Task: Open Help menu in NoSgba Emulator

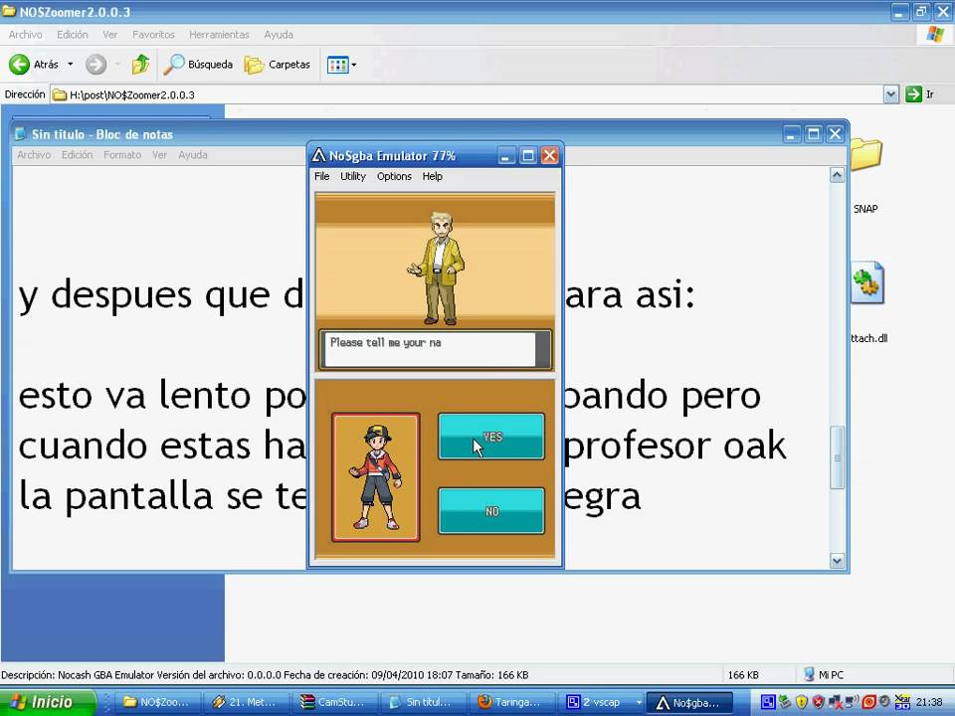Action: click(x=433, y=177)
